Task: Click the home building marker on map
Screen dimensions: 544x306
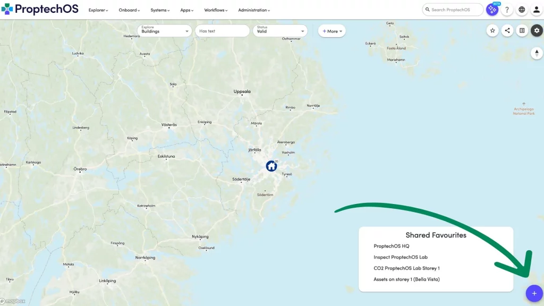Action: tap(271, 166)
